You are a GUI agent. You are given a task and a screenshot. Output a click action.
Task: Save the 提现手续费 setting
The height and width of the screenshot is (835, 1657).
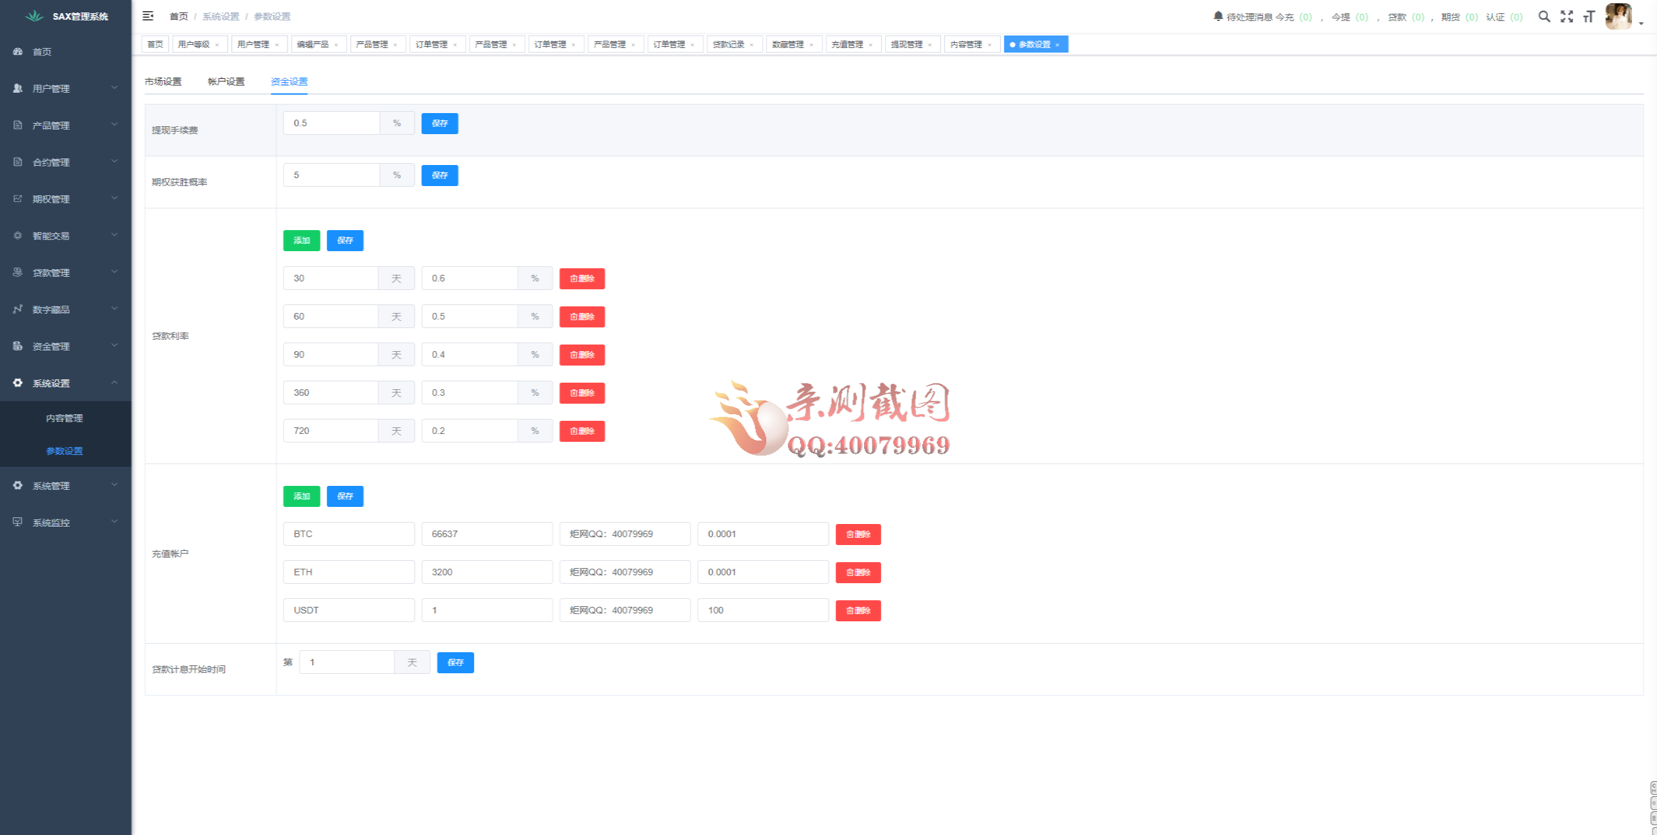coord(439,124)
